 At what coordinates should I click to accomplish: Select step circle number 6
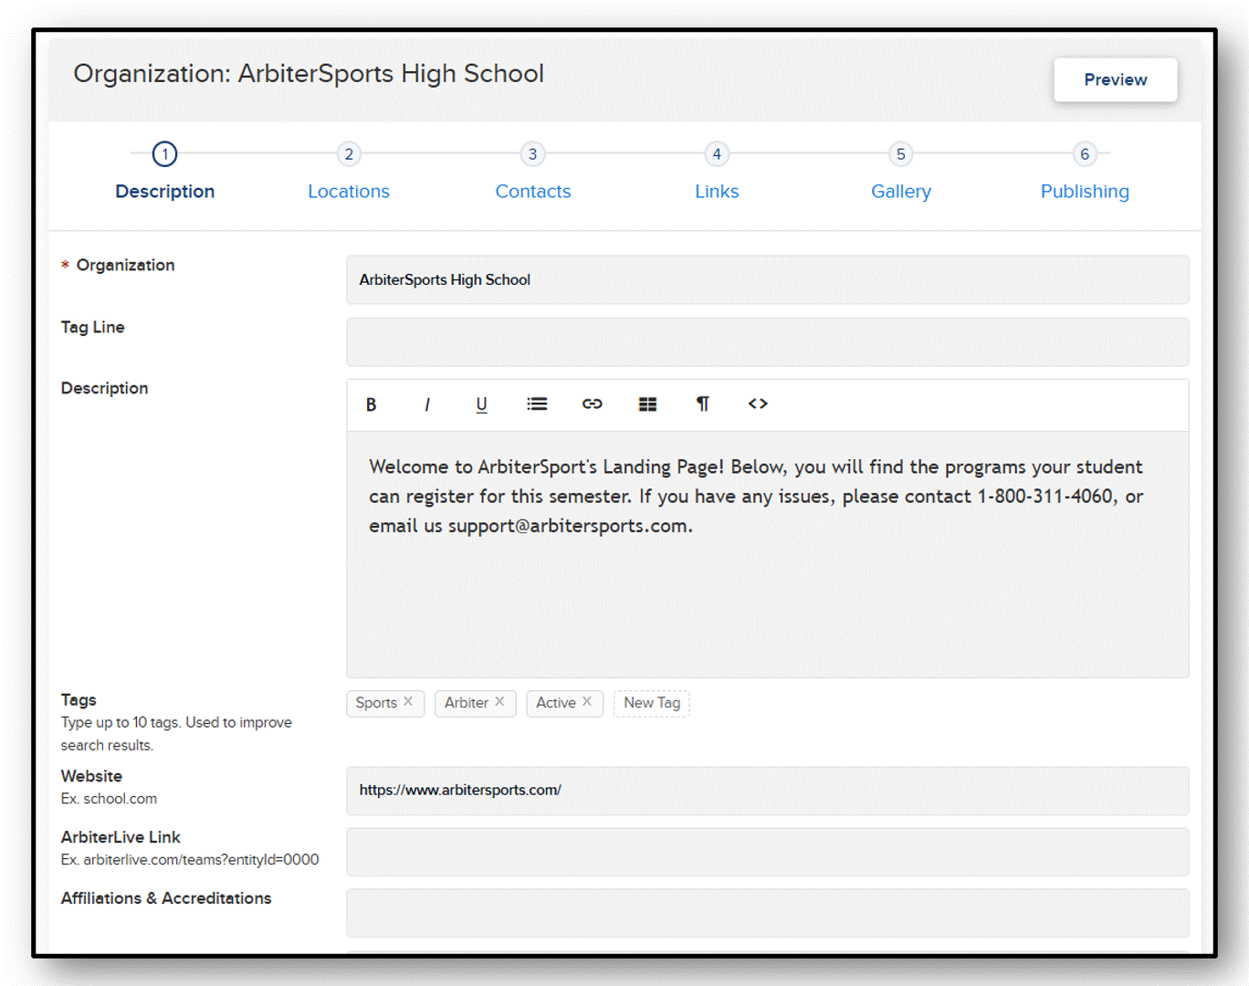click(1085, 154)
